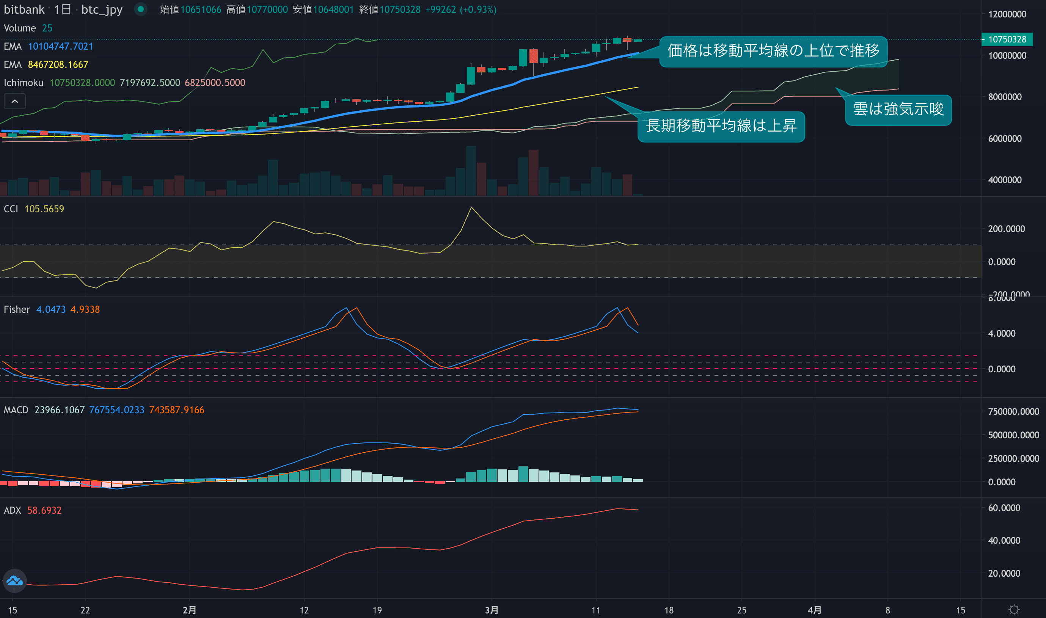1046x618 pixels.
Task: Click the 価格は移動平均線の上位で推移 callout
Action: (773, 51)
